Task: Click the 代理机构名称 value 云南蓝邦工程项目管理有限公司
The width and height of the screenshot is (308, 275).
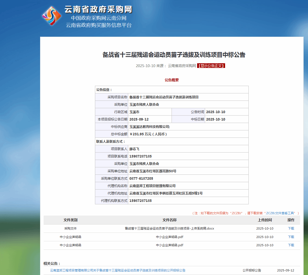Action: (152, 186)
